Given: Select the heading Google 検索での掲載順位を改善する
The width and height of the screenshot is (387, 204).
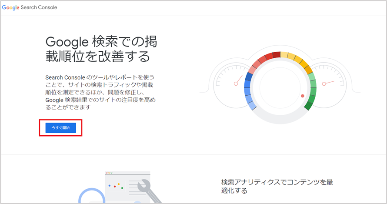Looking at the screenshot, I should pyautogui.click(x=101, y=49).
